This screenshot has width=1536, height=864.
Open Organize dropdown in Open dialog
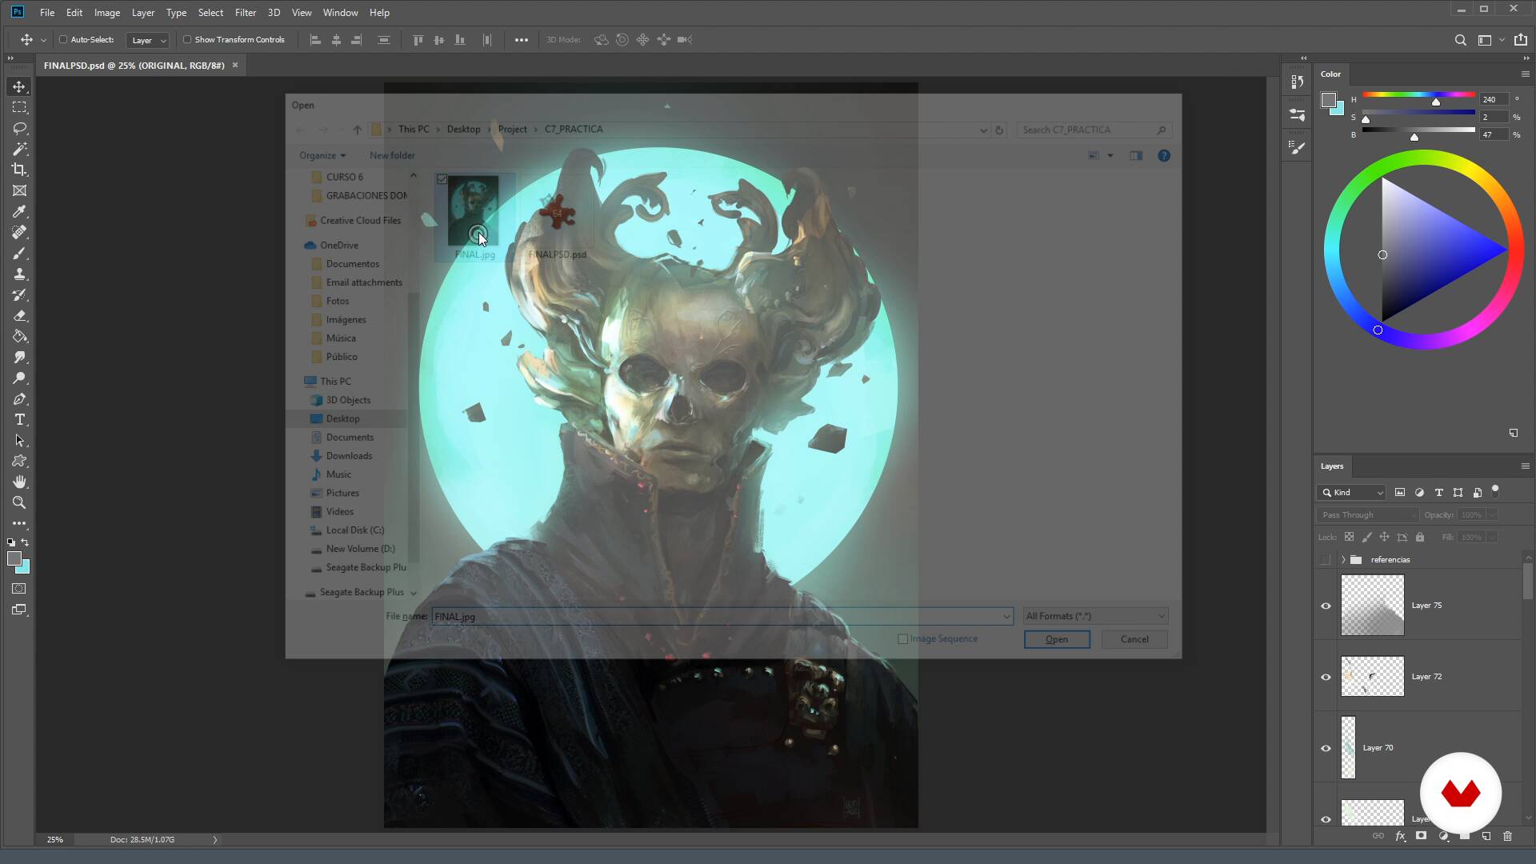[x=322, y=155]
